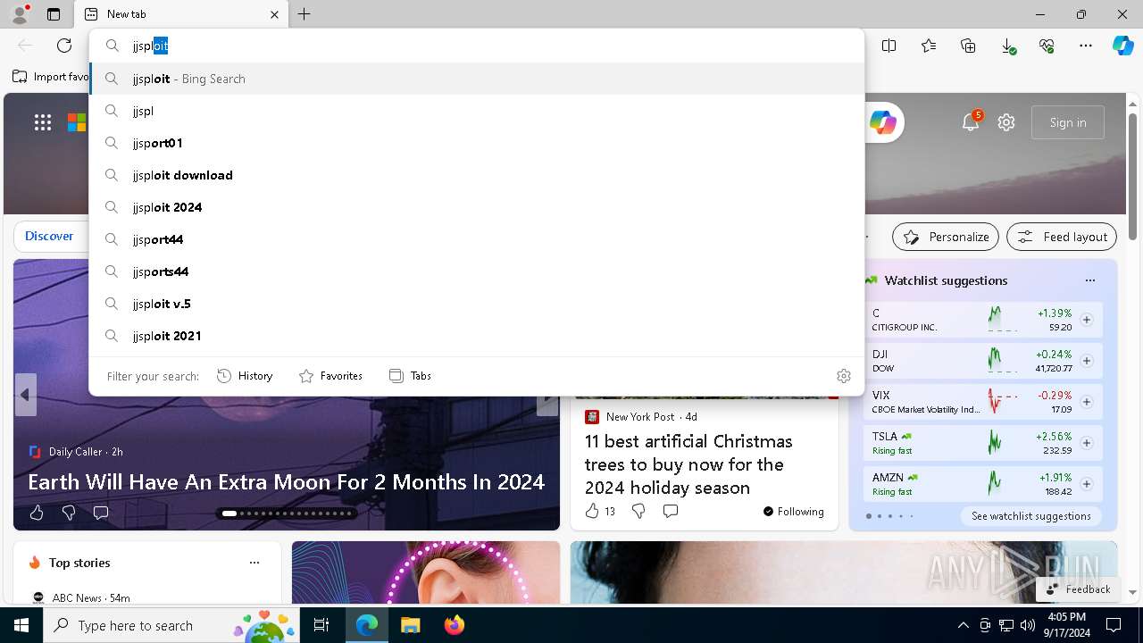Open File Explorer from taskbar
The width and height of the screenshot is (1143, 643).
click(x=410, y=625)
